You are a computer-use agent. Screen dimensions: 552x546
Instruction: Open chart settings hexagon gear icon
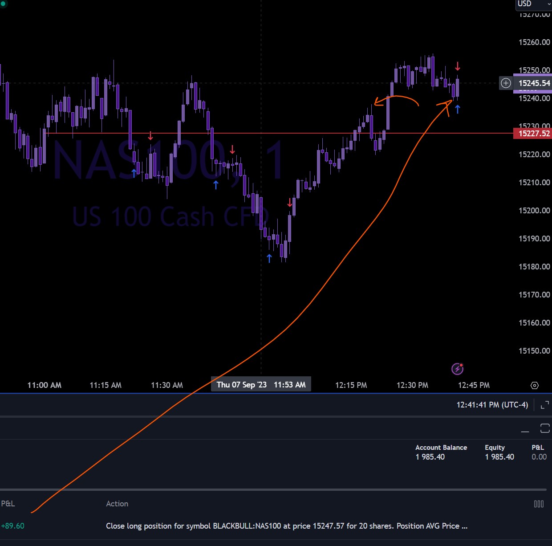pos(535,386)
